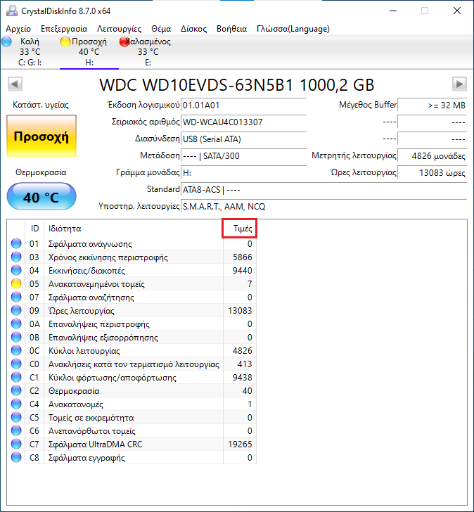The height and width of the screenshot is (512, 474).
Task: Click the buffer size field >= 32 MB
Action: click(433, 105)
